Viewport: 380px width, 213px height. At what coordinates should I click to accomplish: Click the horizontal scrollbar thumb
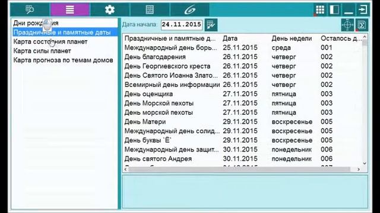(239, 169)
